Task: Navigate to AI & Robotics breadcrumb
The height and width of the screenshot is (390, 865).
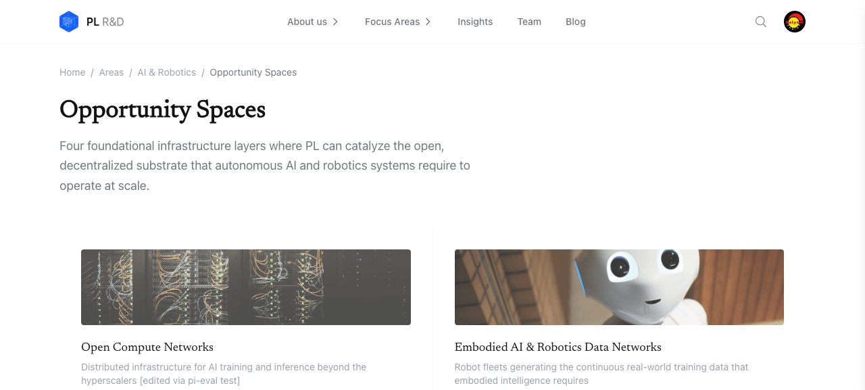Action: [167, 72]
